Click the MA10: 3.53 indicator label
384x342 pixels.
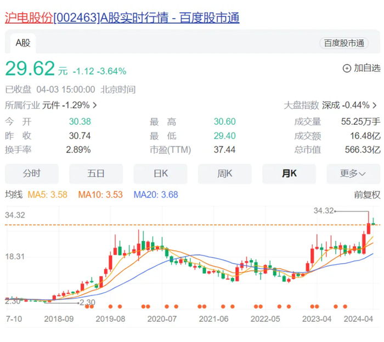[100, 195]
